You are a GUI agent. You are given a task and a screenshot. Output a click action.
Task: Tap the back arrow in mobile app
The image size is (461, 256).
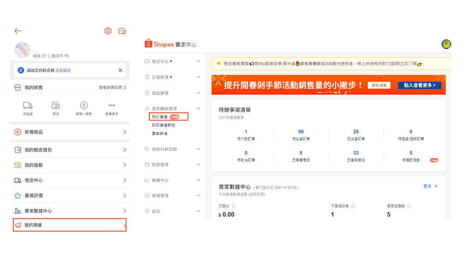pos(18,31)
